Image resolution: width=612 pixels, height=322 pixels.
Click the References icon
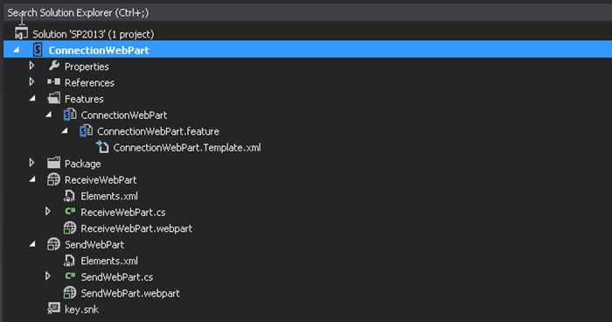54,82
